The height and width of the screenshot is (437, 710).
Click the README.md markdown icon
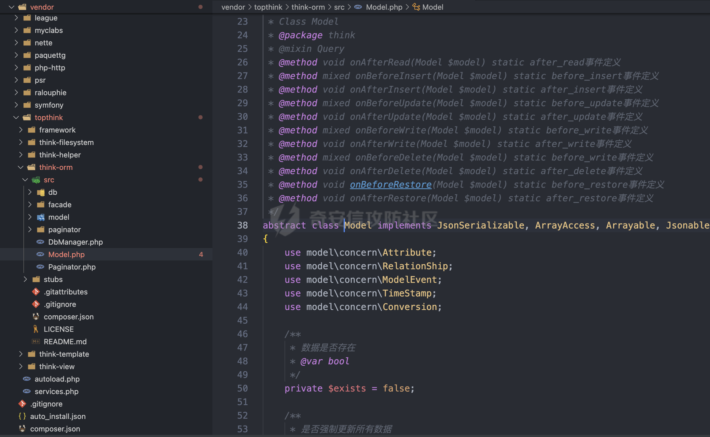36,342
